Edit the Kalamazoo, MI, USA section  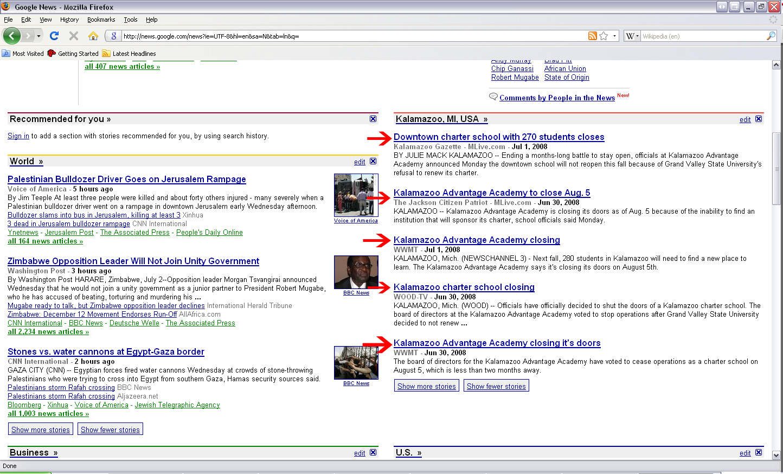tap(745, 119)
